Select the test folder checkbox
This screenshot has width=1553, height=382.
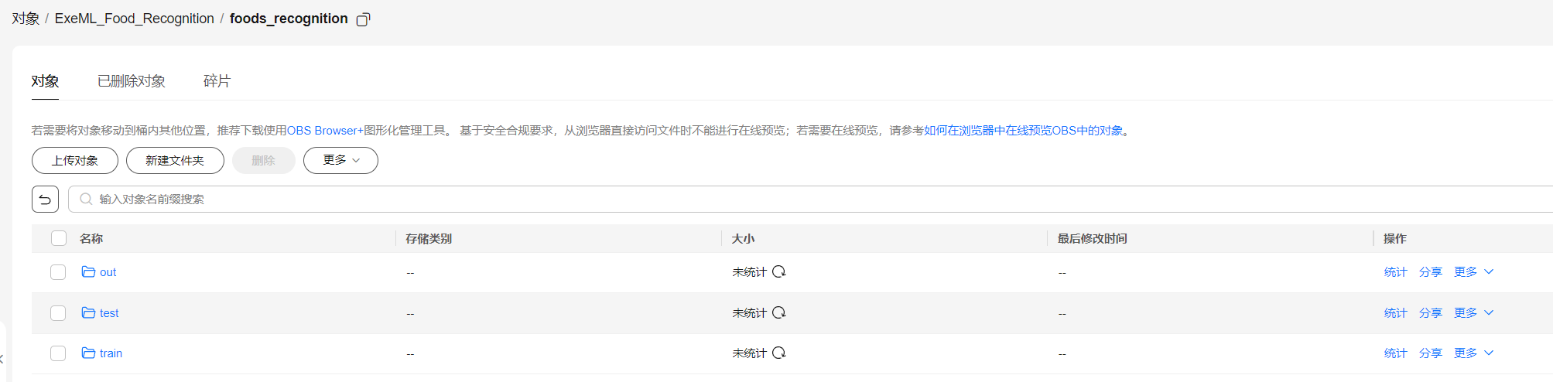tap(58, 313)
